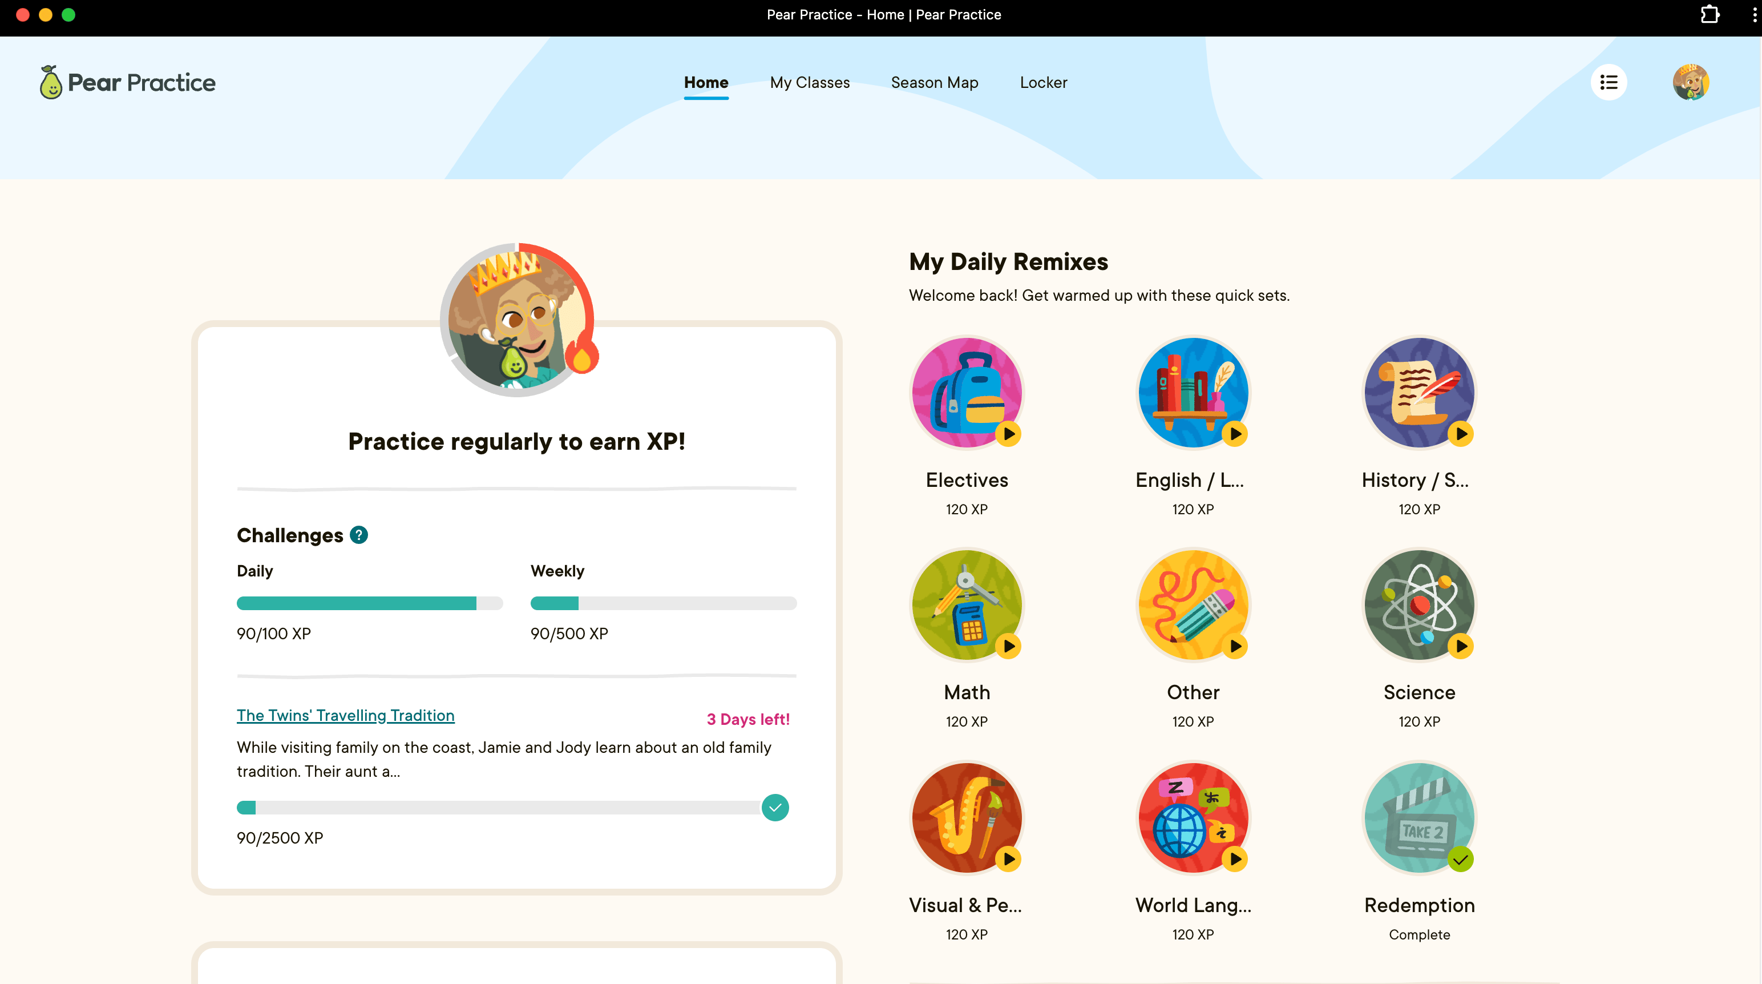Click the '90/500 XP' weekly value

569,634
